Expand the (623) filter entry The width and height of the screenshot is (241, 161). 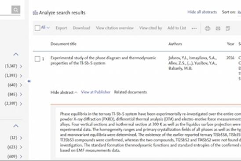coord(21,147)
